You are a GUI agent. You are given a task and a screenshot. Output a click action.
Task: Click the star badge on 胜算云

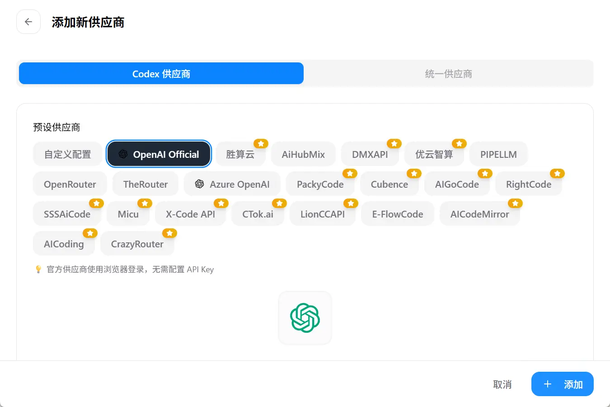point(261,144)
